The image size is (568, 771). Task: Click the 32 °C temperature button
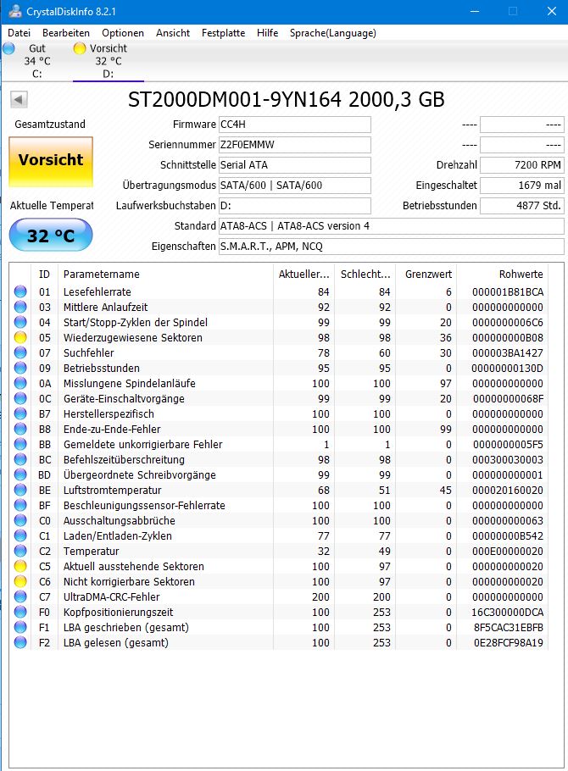coord(51,235)
